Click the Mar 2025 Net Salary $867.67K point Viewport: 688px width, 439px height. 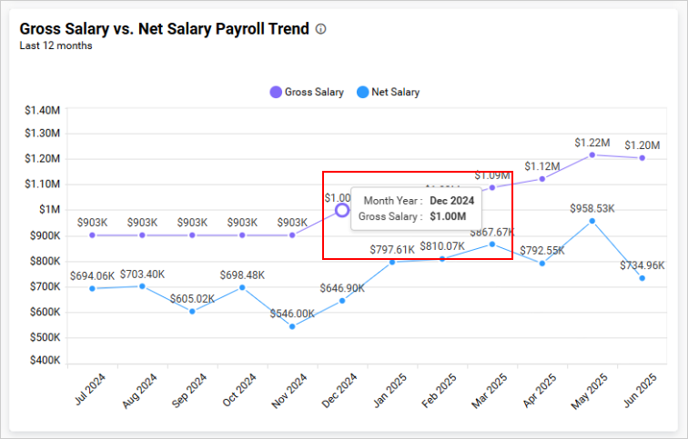point(492,244)
